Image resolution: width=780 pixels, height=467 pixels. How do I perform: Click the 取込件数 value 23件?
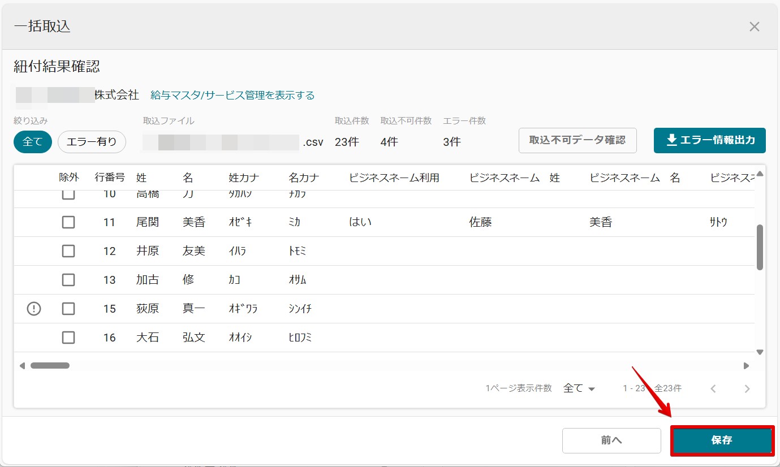[347, 142]
